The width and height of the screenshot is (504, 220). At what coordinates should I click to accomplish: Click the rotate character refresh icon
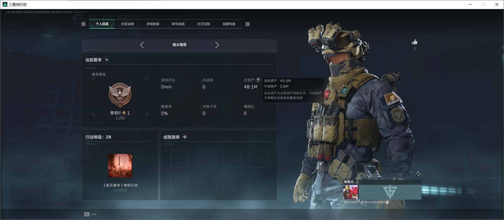(x=419, y=173)
